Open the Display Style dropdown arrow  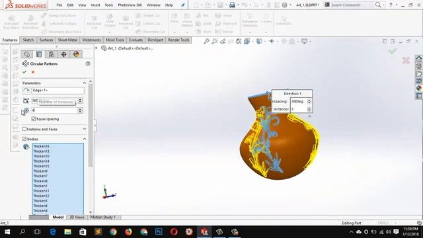(264, 41)
